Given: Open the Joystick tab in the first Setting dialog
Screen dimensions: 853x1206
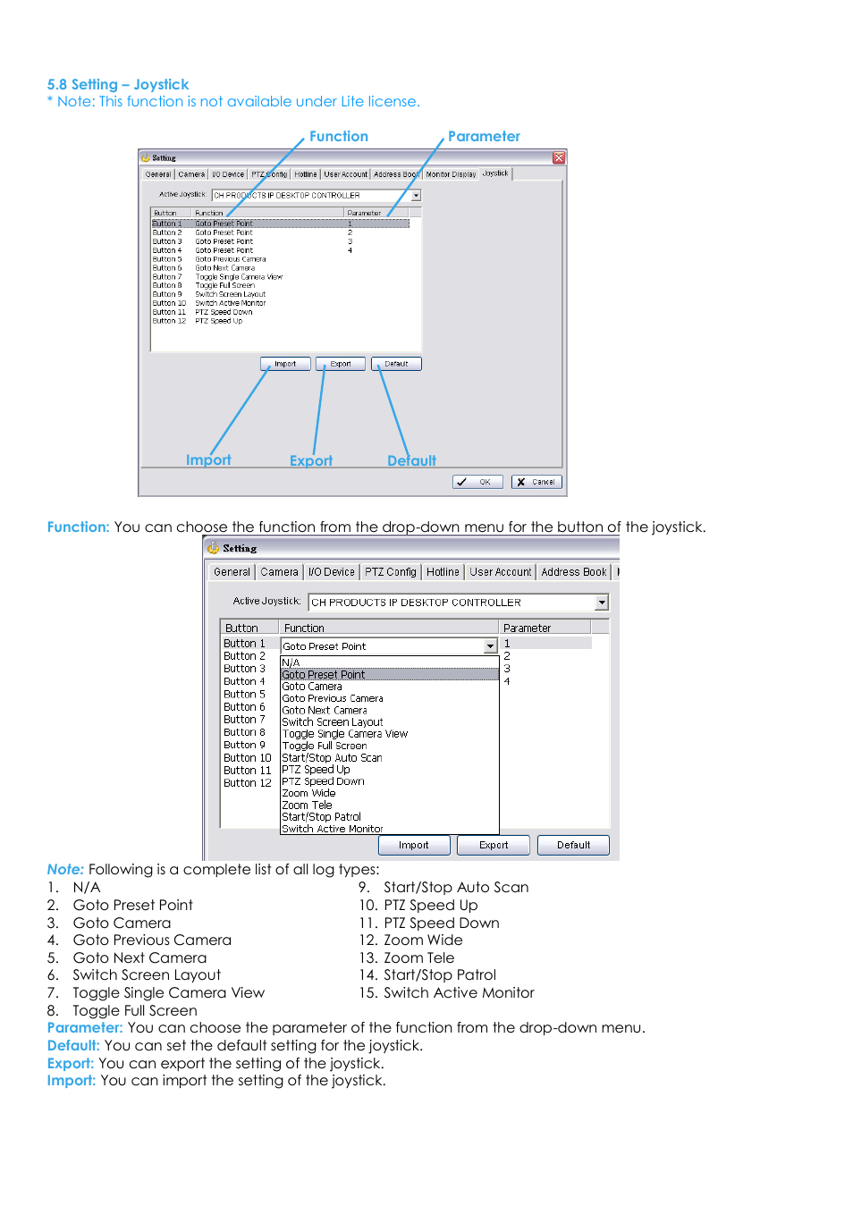Looking at the screenshot, I should point(495,173).
